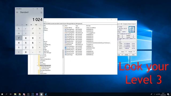The height and width of the screenshot is (96, 171).
Task: Click the percent key in Calculator
Action: (x=19, y=29)
